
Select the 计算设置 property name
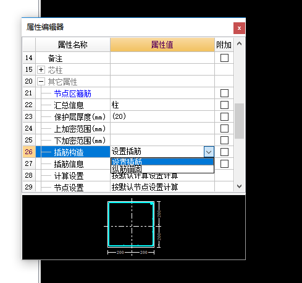point(69,176)
